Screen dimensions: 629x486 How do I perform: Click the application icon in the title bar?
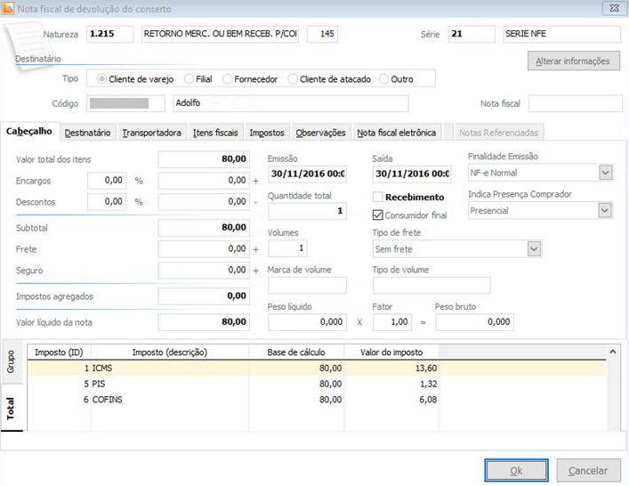click(8, 8)
